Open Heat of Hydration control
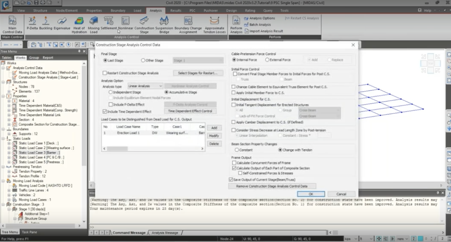The height and width of the screenshot is (242, 451). (x=79, y=25)
